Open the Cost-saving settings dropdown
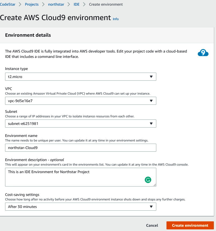Image resolution: width=216 pixels, height=231 pixels. click(x=81, y=207)
